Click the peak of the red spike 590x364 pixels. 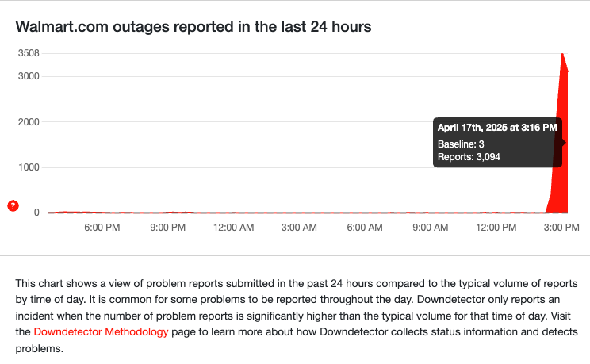(562, 54)
